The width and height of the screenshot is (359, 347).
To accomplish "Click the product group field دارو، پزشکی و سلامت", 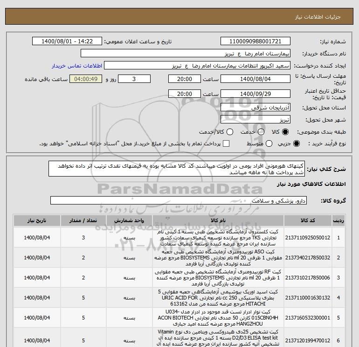I will (179, 201).
